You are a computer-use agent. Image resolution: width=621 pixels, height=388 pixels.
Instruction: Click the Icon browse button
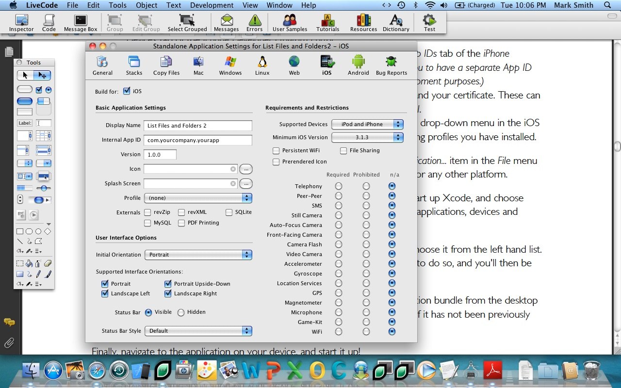[246, 169]
